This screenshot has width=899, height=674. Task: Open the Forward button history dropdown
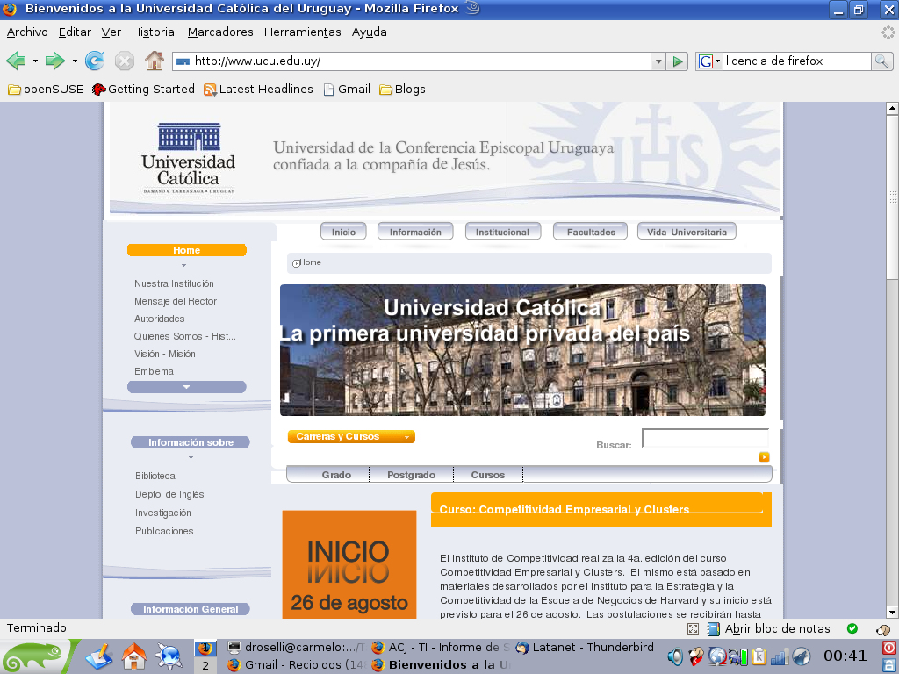coord(75,61)
